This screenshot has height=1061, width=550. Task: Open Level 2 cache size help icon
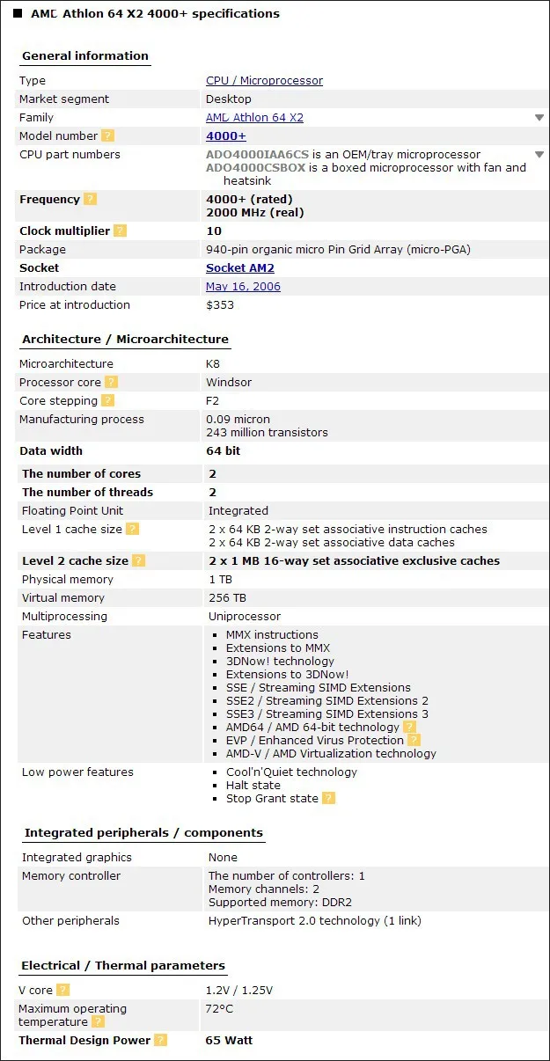tap(138, 560)
